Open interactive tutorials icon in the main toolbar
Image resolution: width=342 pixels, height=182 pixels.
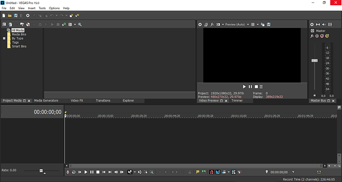pos(71,16)
